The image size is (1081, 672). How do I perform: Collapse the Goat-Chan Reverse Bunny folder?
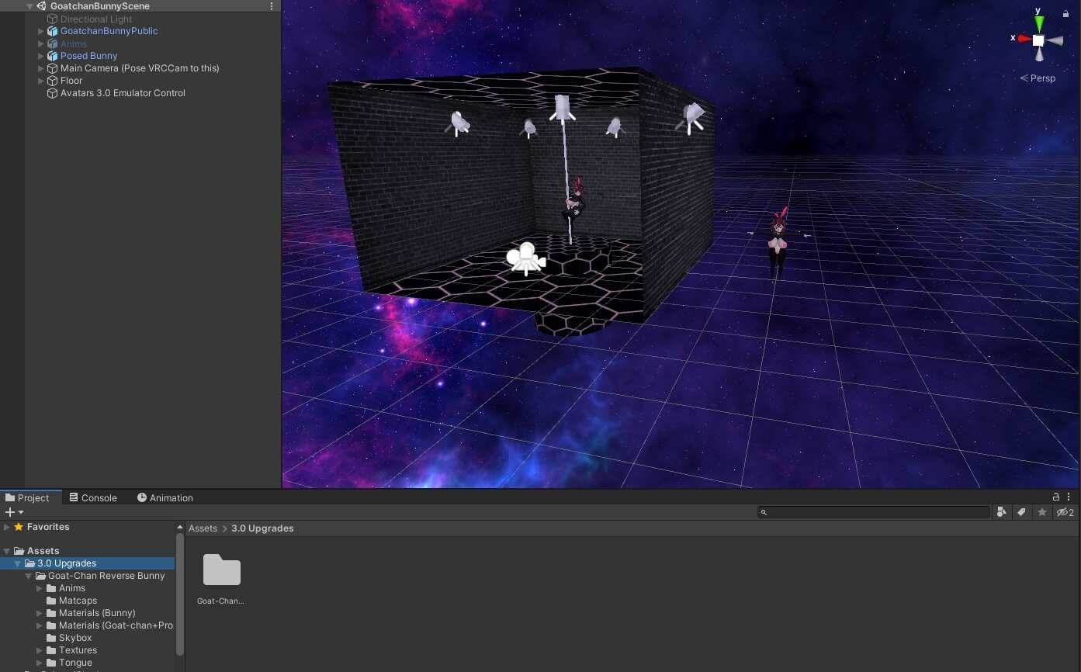tap(29, 576)
